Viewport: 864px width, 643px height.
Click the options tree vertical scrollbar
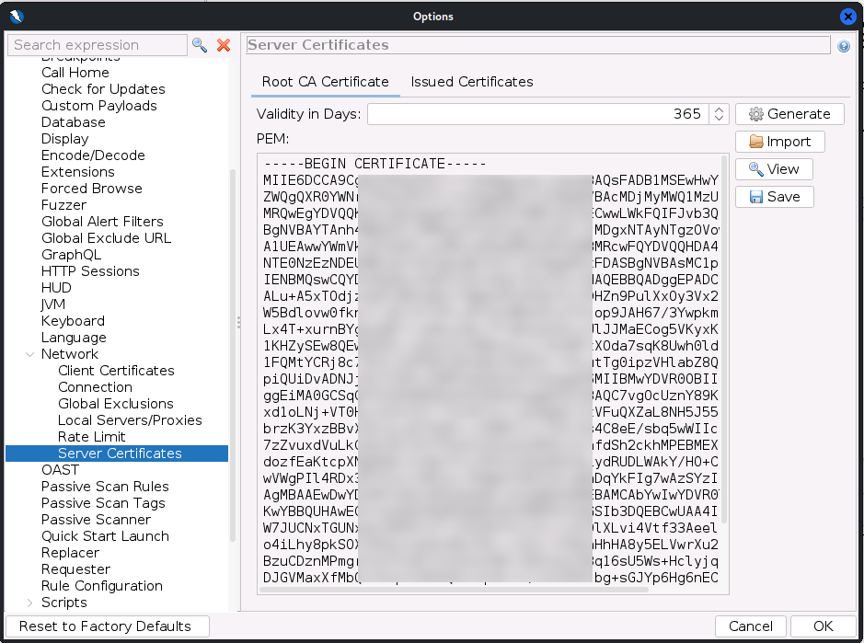pos(233,355)
